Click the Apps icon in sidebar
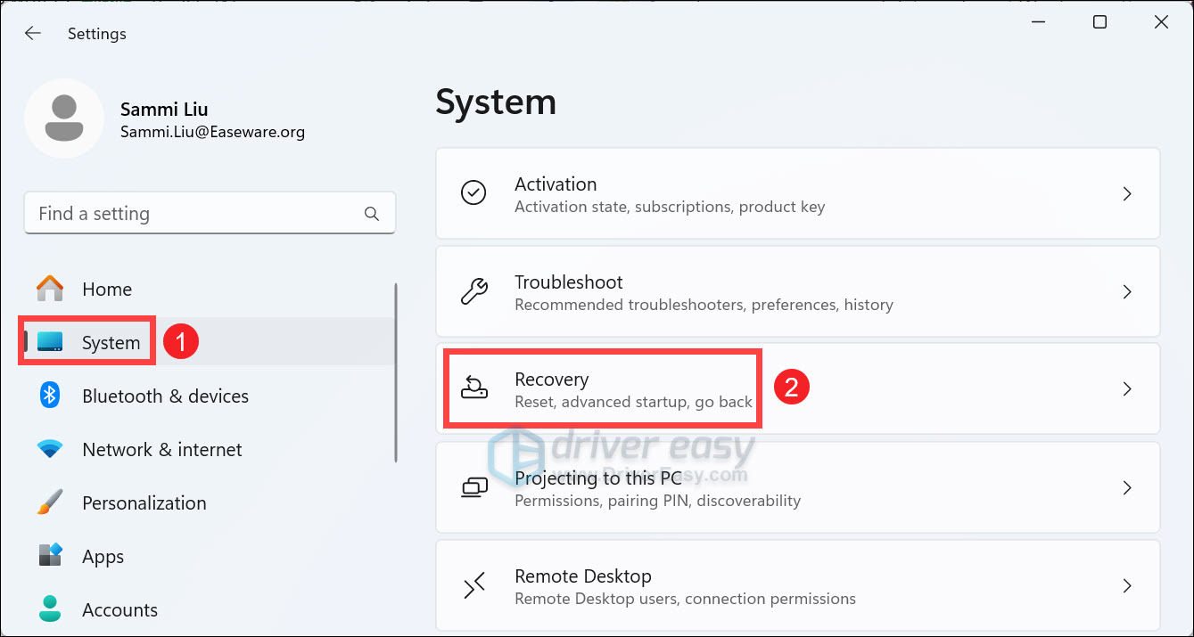Image resolution: width=1194 pixels, height=637 pixels. tap(49, 556)
